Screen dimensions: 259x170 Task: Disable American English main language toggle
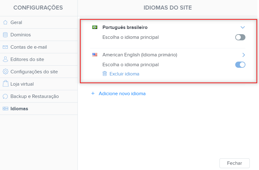(x=240, y=65)
